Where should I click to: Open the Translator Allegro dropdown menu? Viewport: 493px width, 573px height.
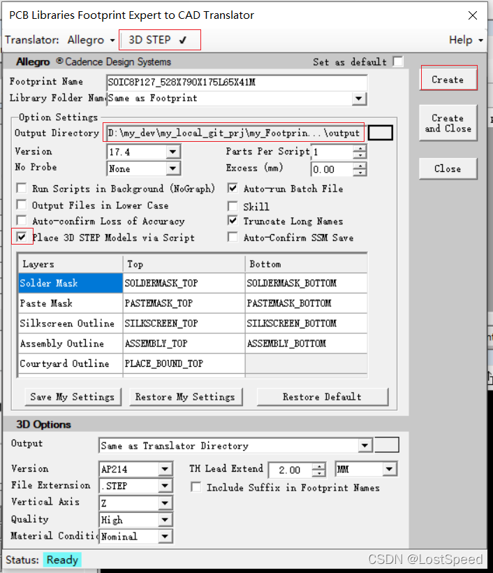click(x=91, y=40)
